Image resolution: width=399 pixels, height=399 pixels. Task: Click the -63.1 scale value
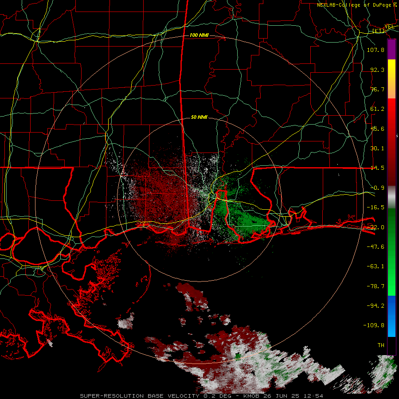(376, 266)
